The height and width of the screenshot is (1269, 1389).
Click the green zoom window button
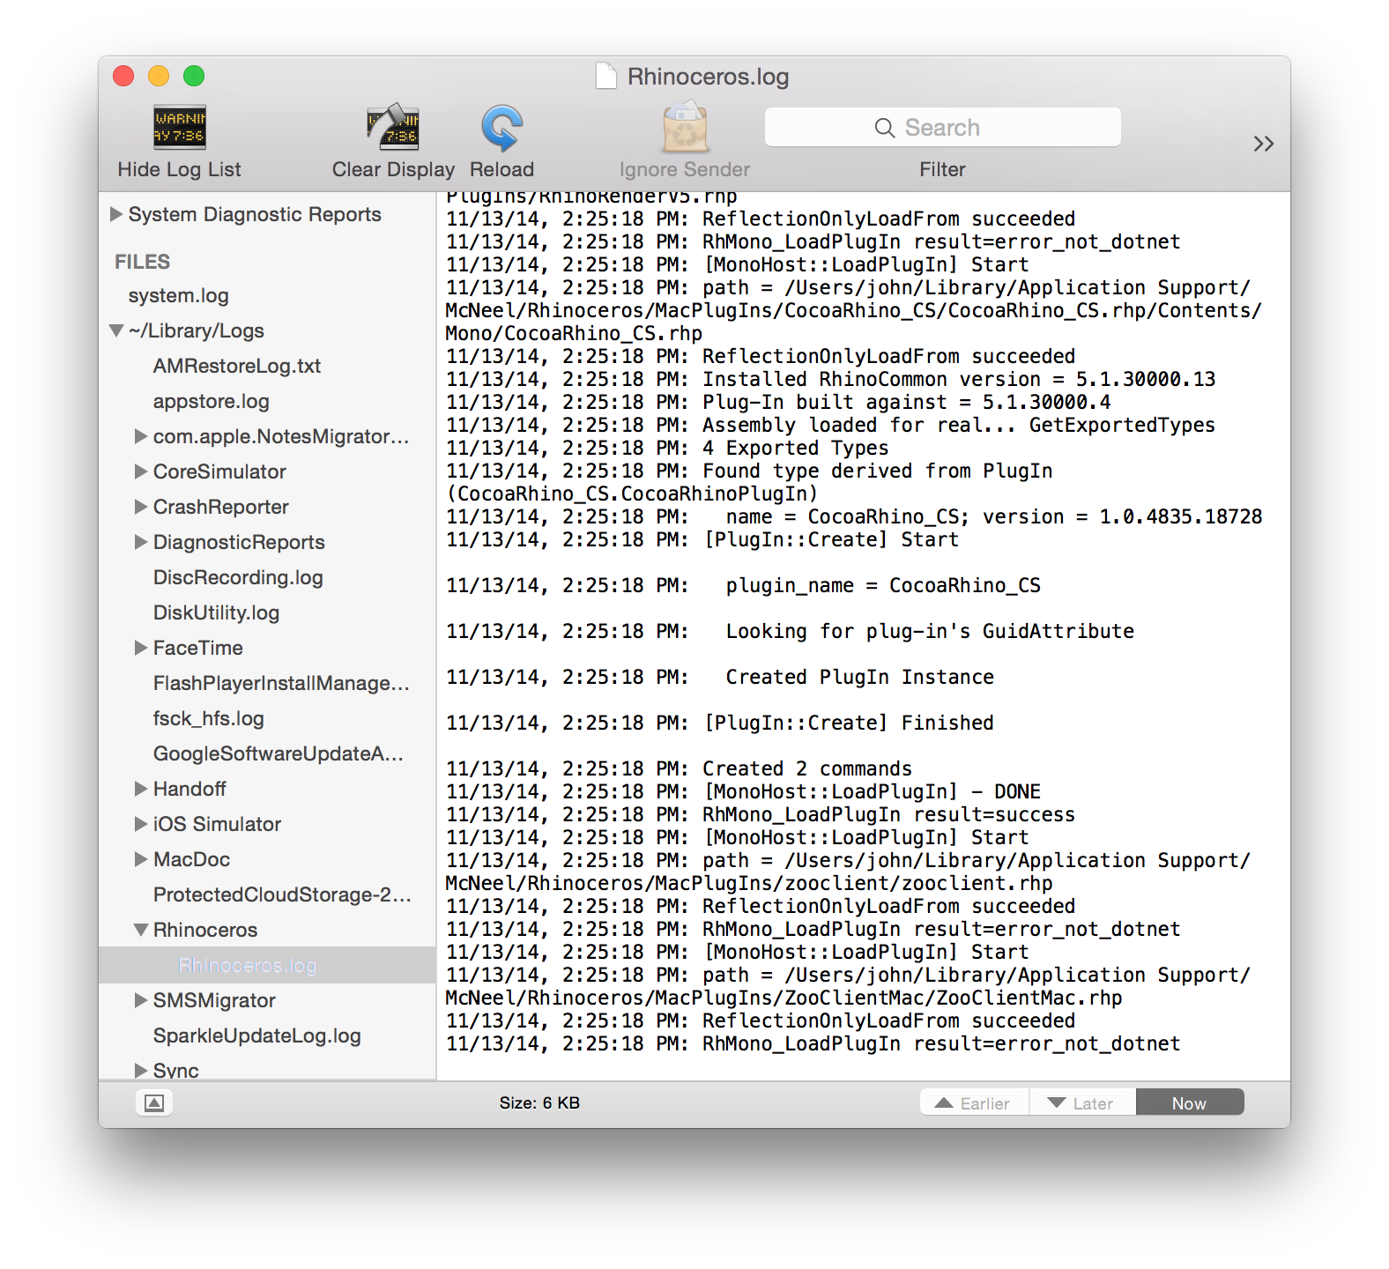(194, 77)
